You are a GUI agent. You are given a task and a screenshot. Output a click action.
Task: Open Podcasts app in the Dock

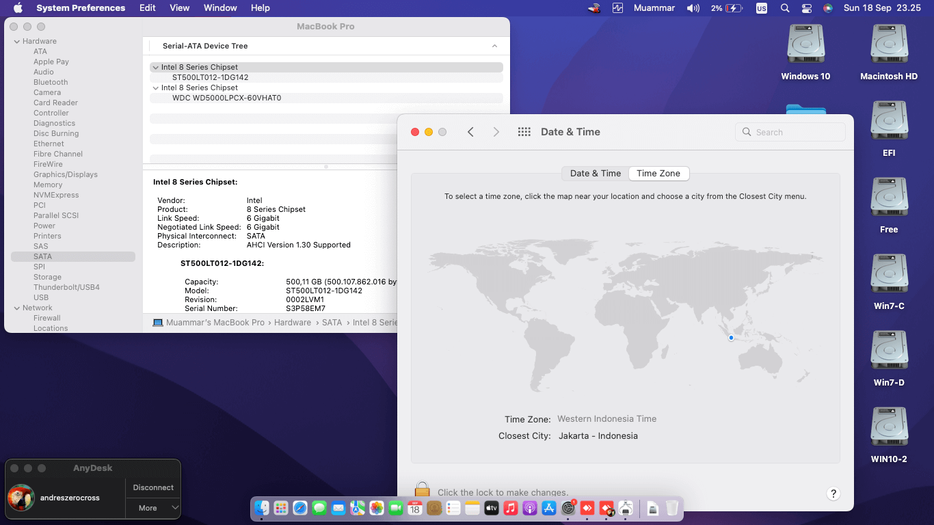point(530,508)
